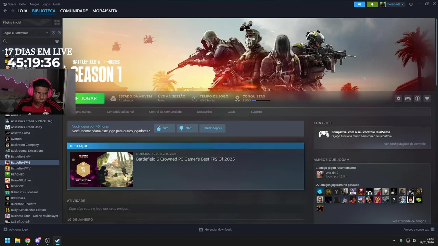Click activity input Diga algo sobre o jogo
This screenshot has width=438, height=246.
[x=185, y=208]
